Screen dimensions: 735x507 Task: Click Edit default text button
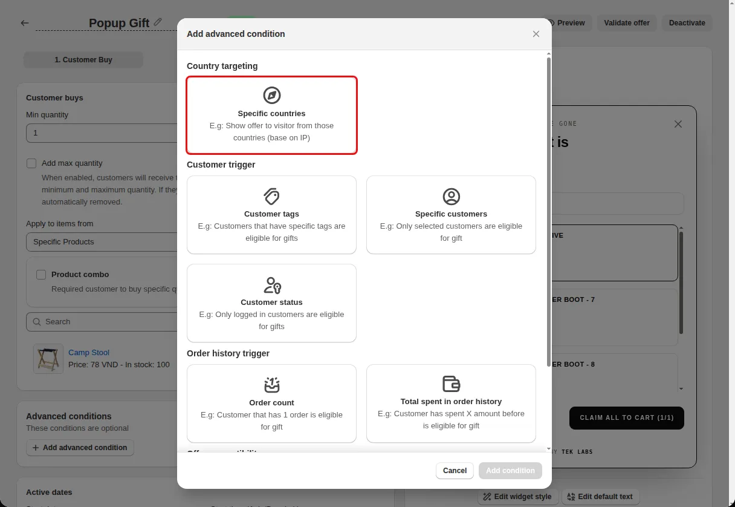(x=600, y=497)
